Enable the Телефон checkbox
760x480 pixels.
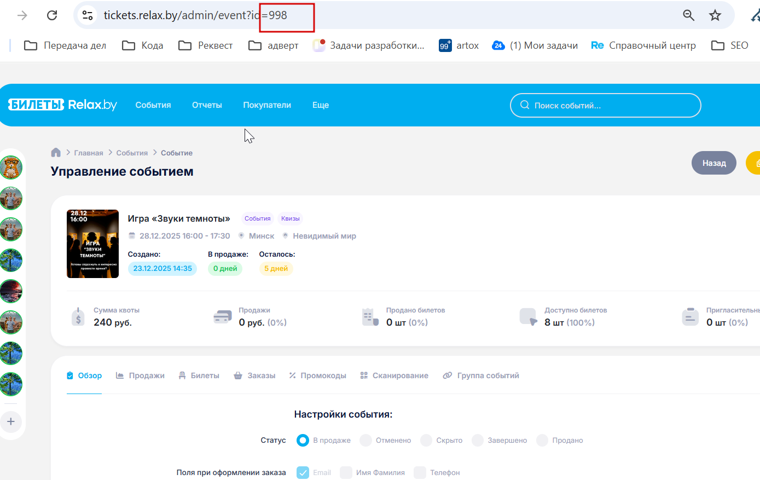click(420, 472)
